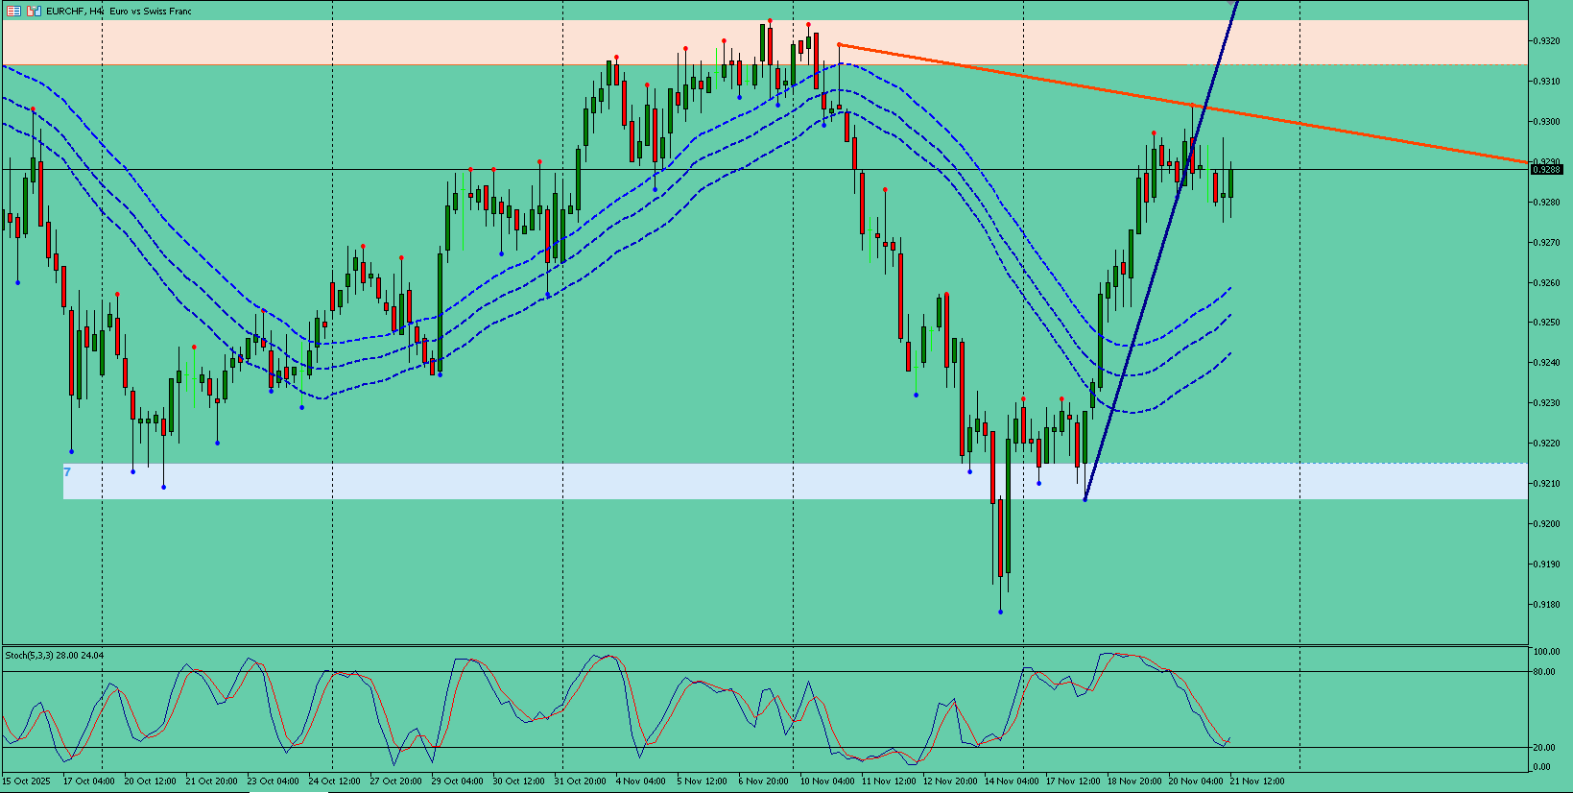Click the Stoch(5,3,3) indicator label
1573x793 pixels.
(x=55, y=656)
